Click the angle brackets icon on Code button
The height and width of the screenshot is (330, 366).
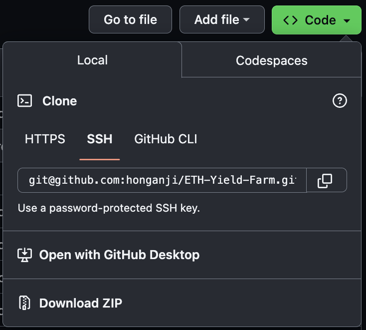tap(290, 20)
